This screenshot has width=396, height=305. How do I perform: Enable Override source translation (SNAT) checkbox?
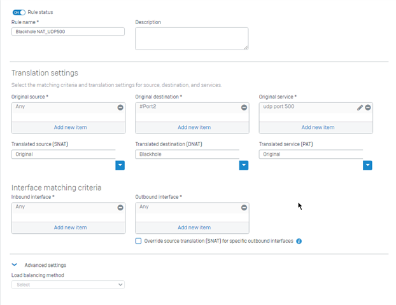138,241
